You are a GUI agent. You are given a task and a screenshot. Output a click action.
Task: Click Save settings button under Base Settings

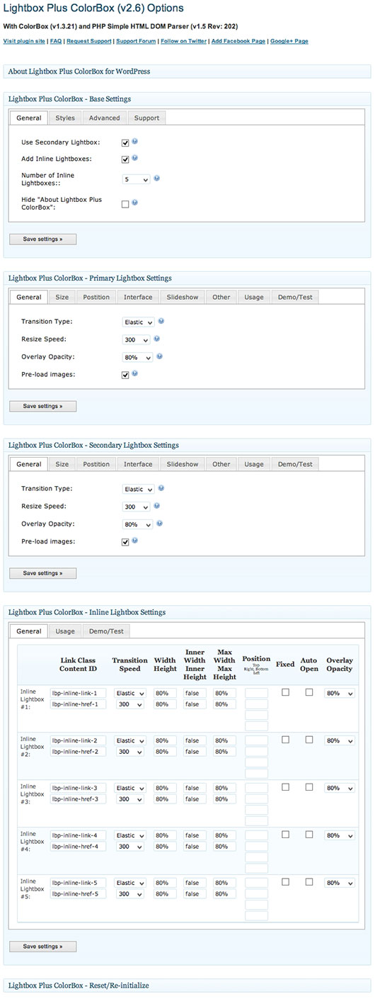click(x=42, y=239)
